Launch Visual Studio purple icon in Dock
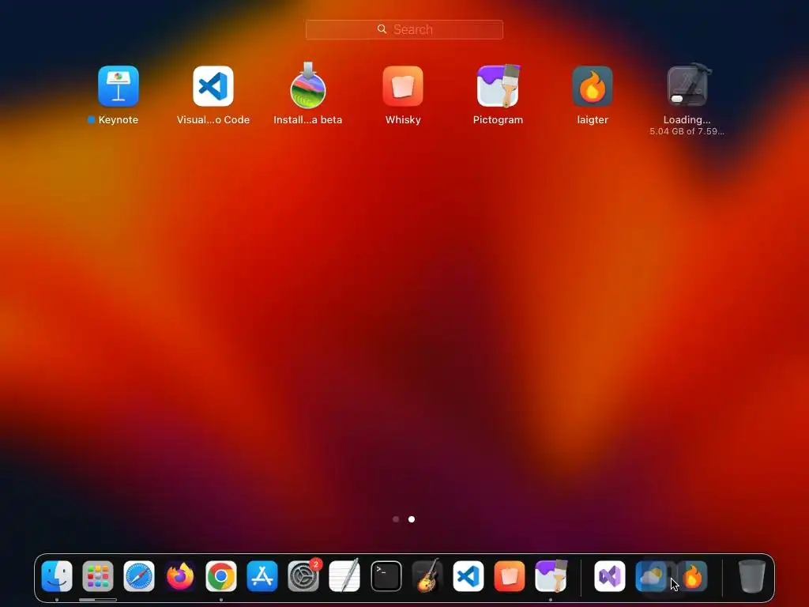809x607 pixels. coord(609,576)
